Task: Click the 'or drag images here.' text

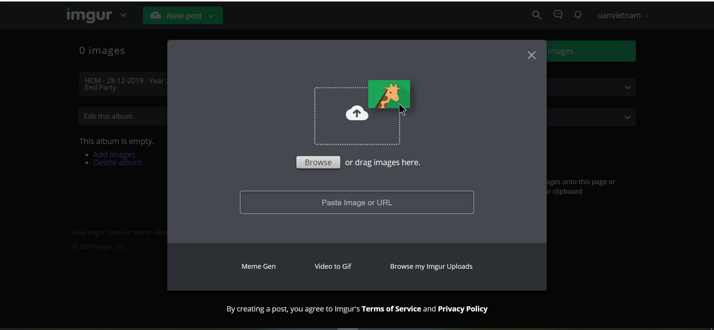Action: (383, 163)
